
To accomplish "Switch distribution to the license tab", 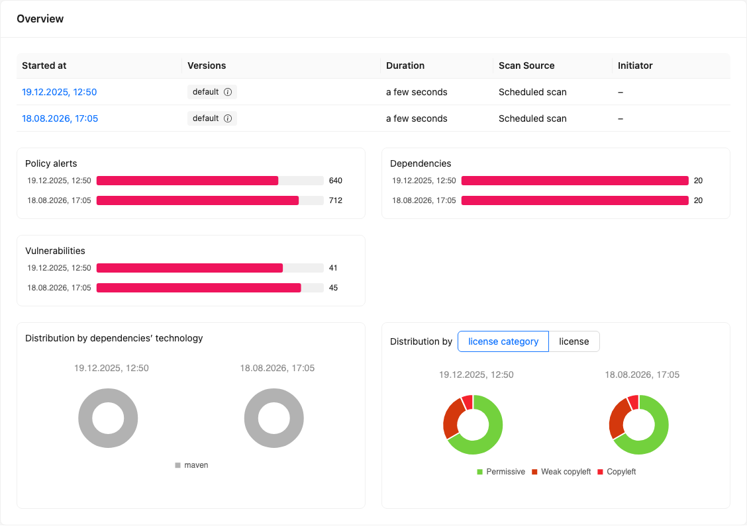I will click(x=574, y=341).
